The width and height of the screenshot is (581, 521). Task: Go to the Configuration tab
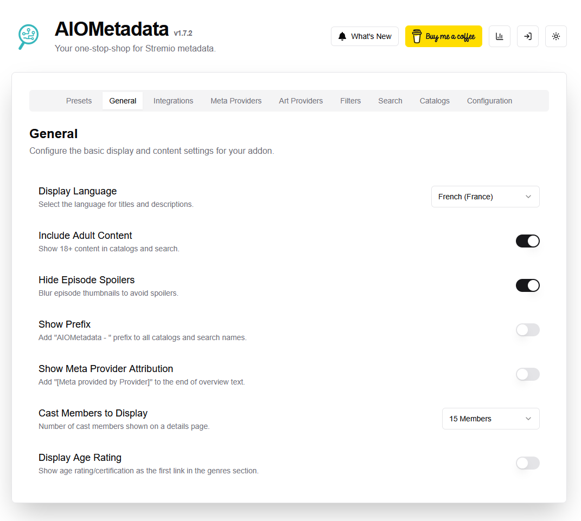pyautogui.click(x=489, y=101)
